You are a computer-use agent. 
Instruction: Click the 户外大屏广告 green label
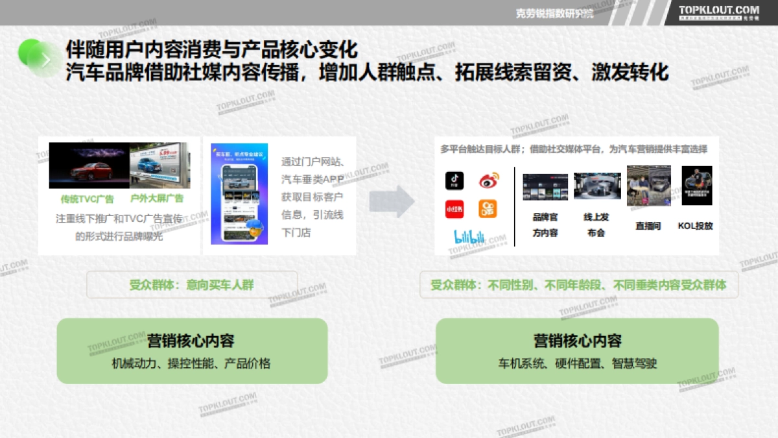click(159, 198)
